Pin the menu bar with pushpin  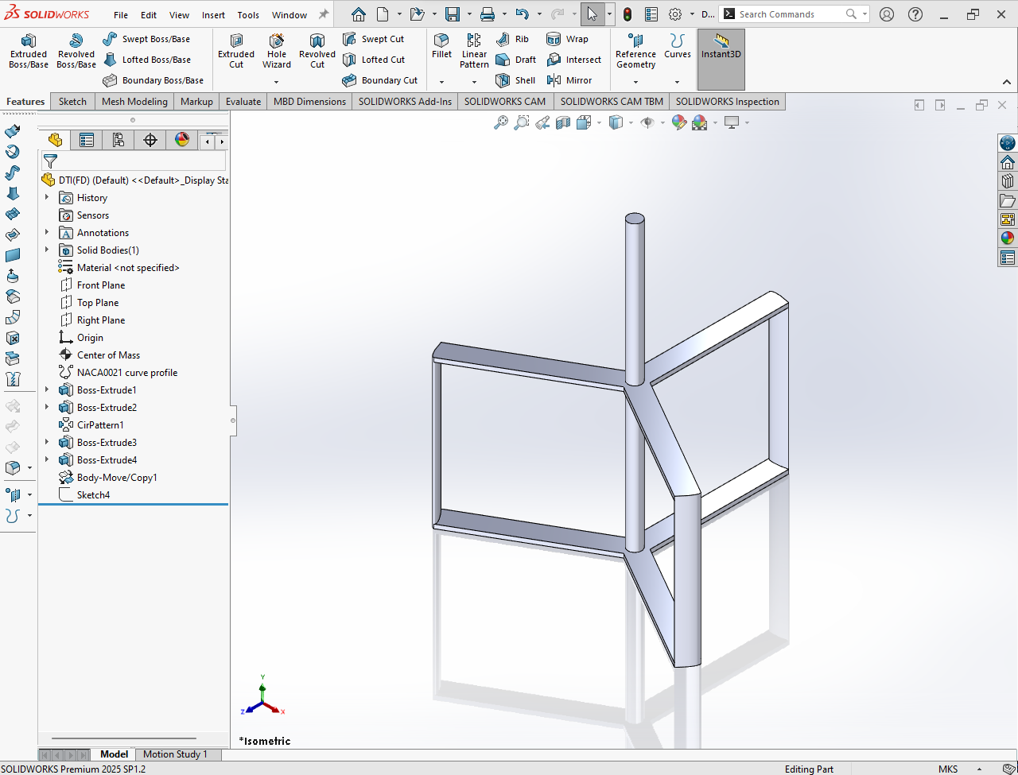point(324,14)
